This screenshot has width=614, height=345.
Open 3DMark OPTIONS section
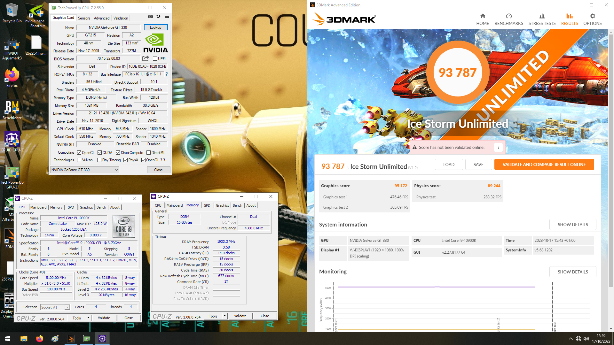592,19
